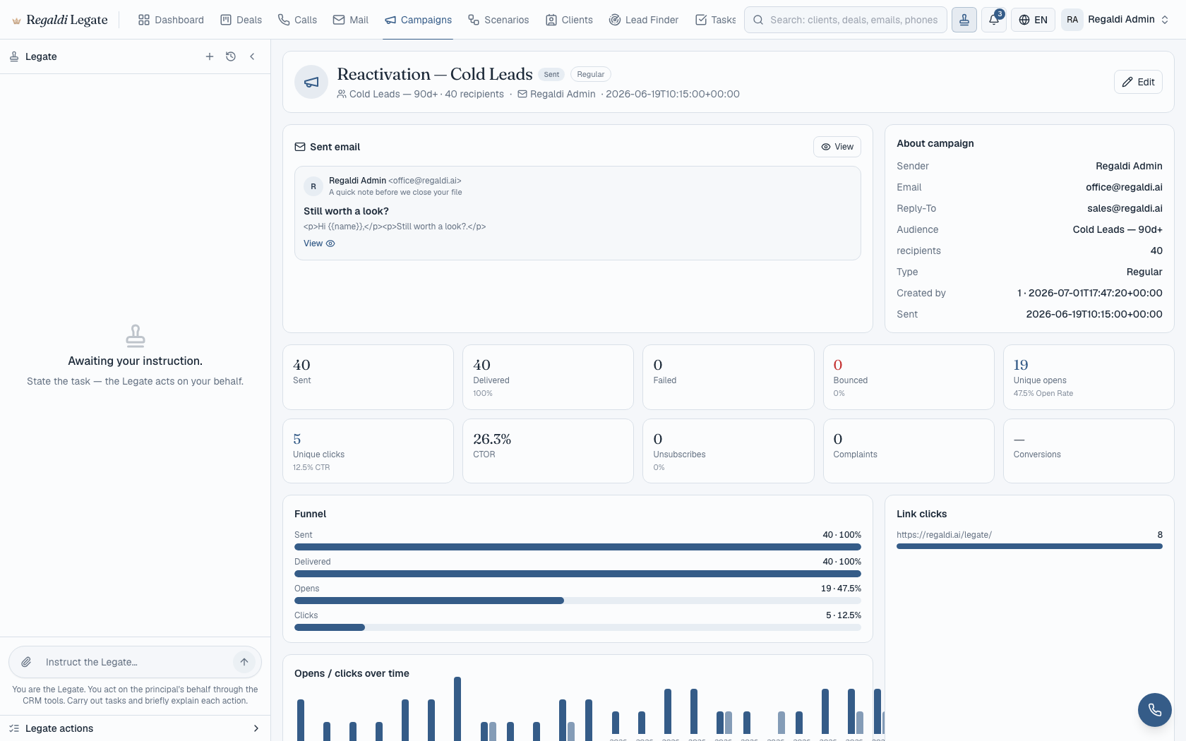Click the Legate actions list icon
Viewport: 1186px width, 741px height.
click(x=14, y=728)
